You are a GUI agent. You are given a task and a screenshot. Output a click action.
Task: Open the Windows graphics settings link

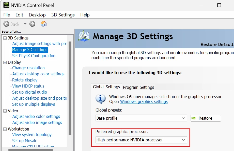click(x=144, y=101)
